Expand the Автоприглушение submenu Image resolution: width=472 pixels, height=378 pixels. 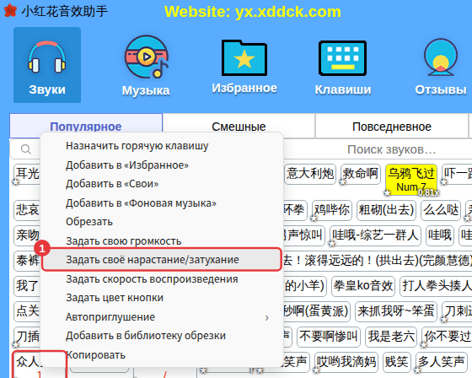pyautogui.click(x=162, y=317)
